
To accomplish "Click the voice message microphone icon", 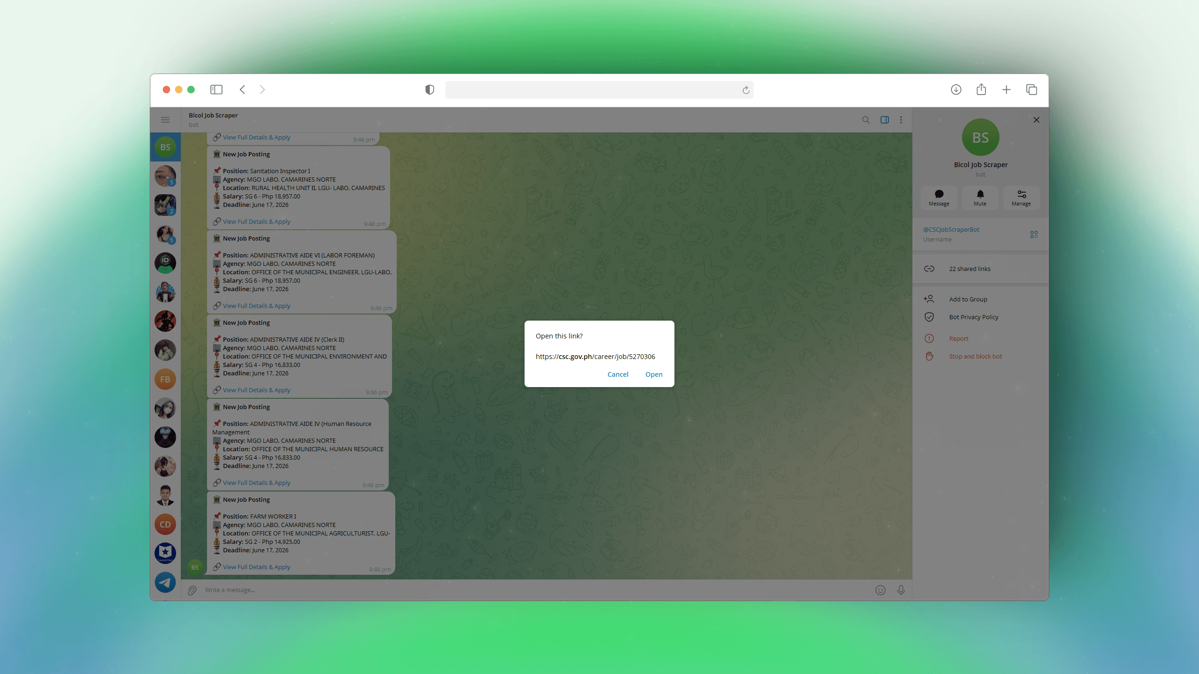I will point(901,590).
